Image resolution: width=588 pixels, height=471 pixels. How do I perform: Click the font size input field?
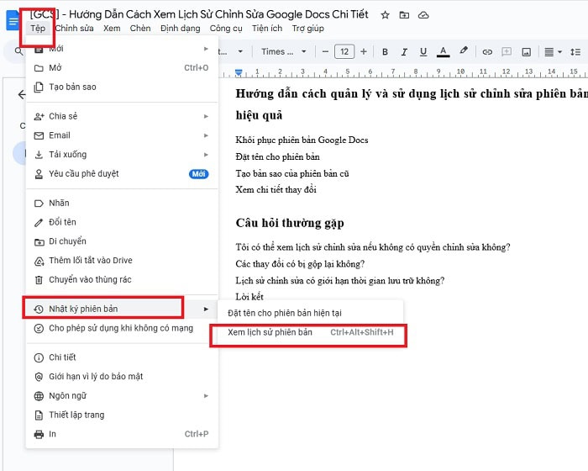[x=344, y=52]
